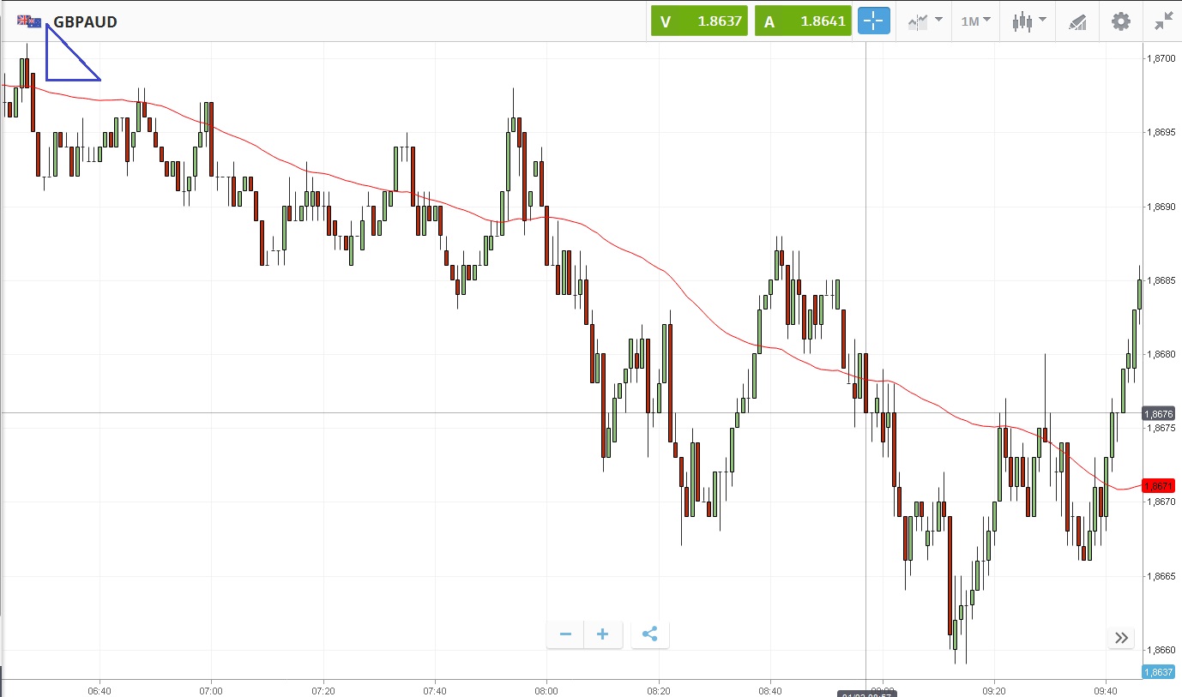1182x697 pixels.
Task: Open the indicators/studies dropdown
Action: tap(926, 21)
